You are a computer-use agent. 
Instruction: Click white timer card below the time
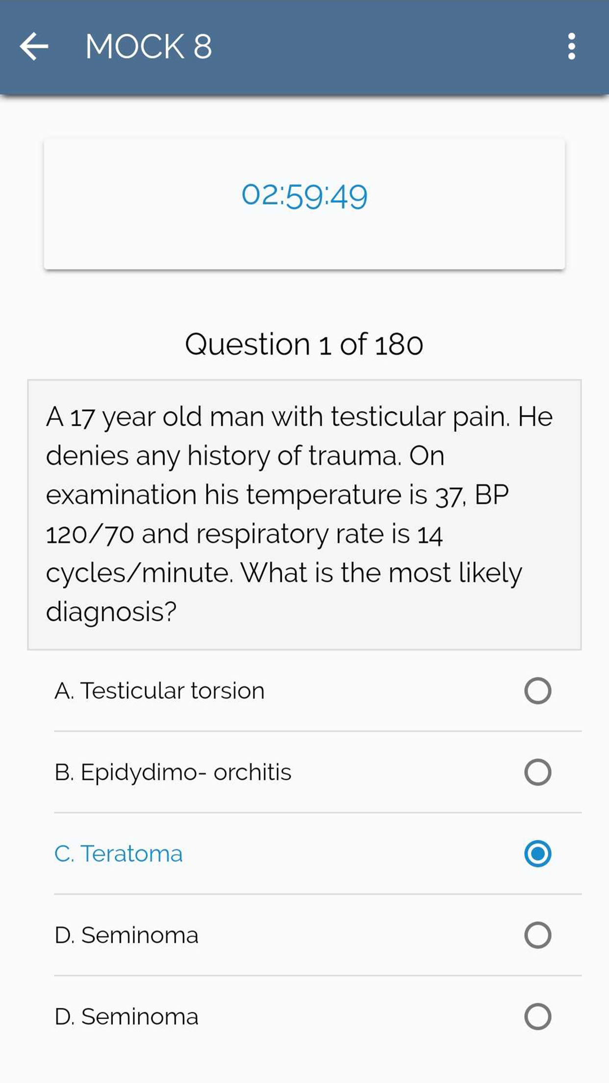coord(304,245)
